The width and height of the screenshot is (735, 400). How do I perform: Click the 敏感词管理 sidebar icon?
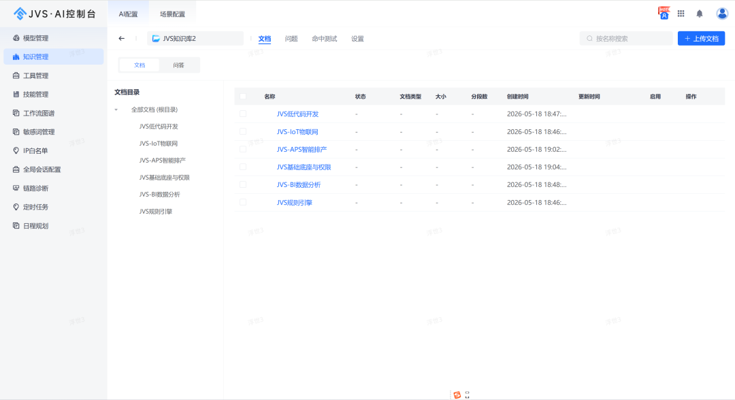pyautogui.click(x=16, y=131)
